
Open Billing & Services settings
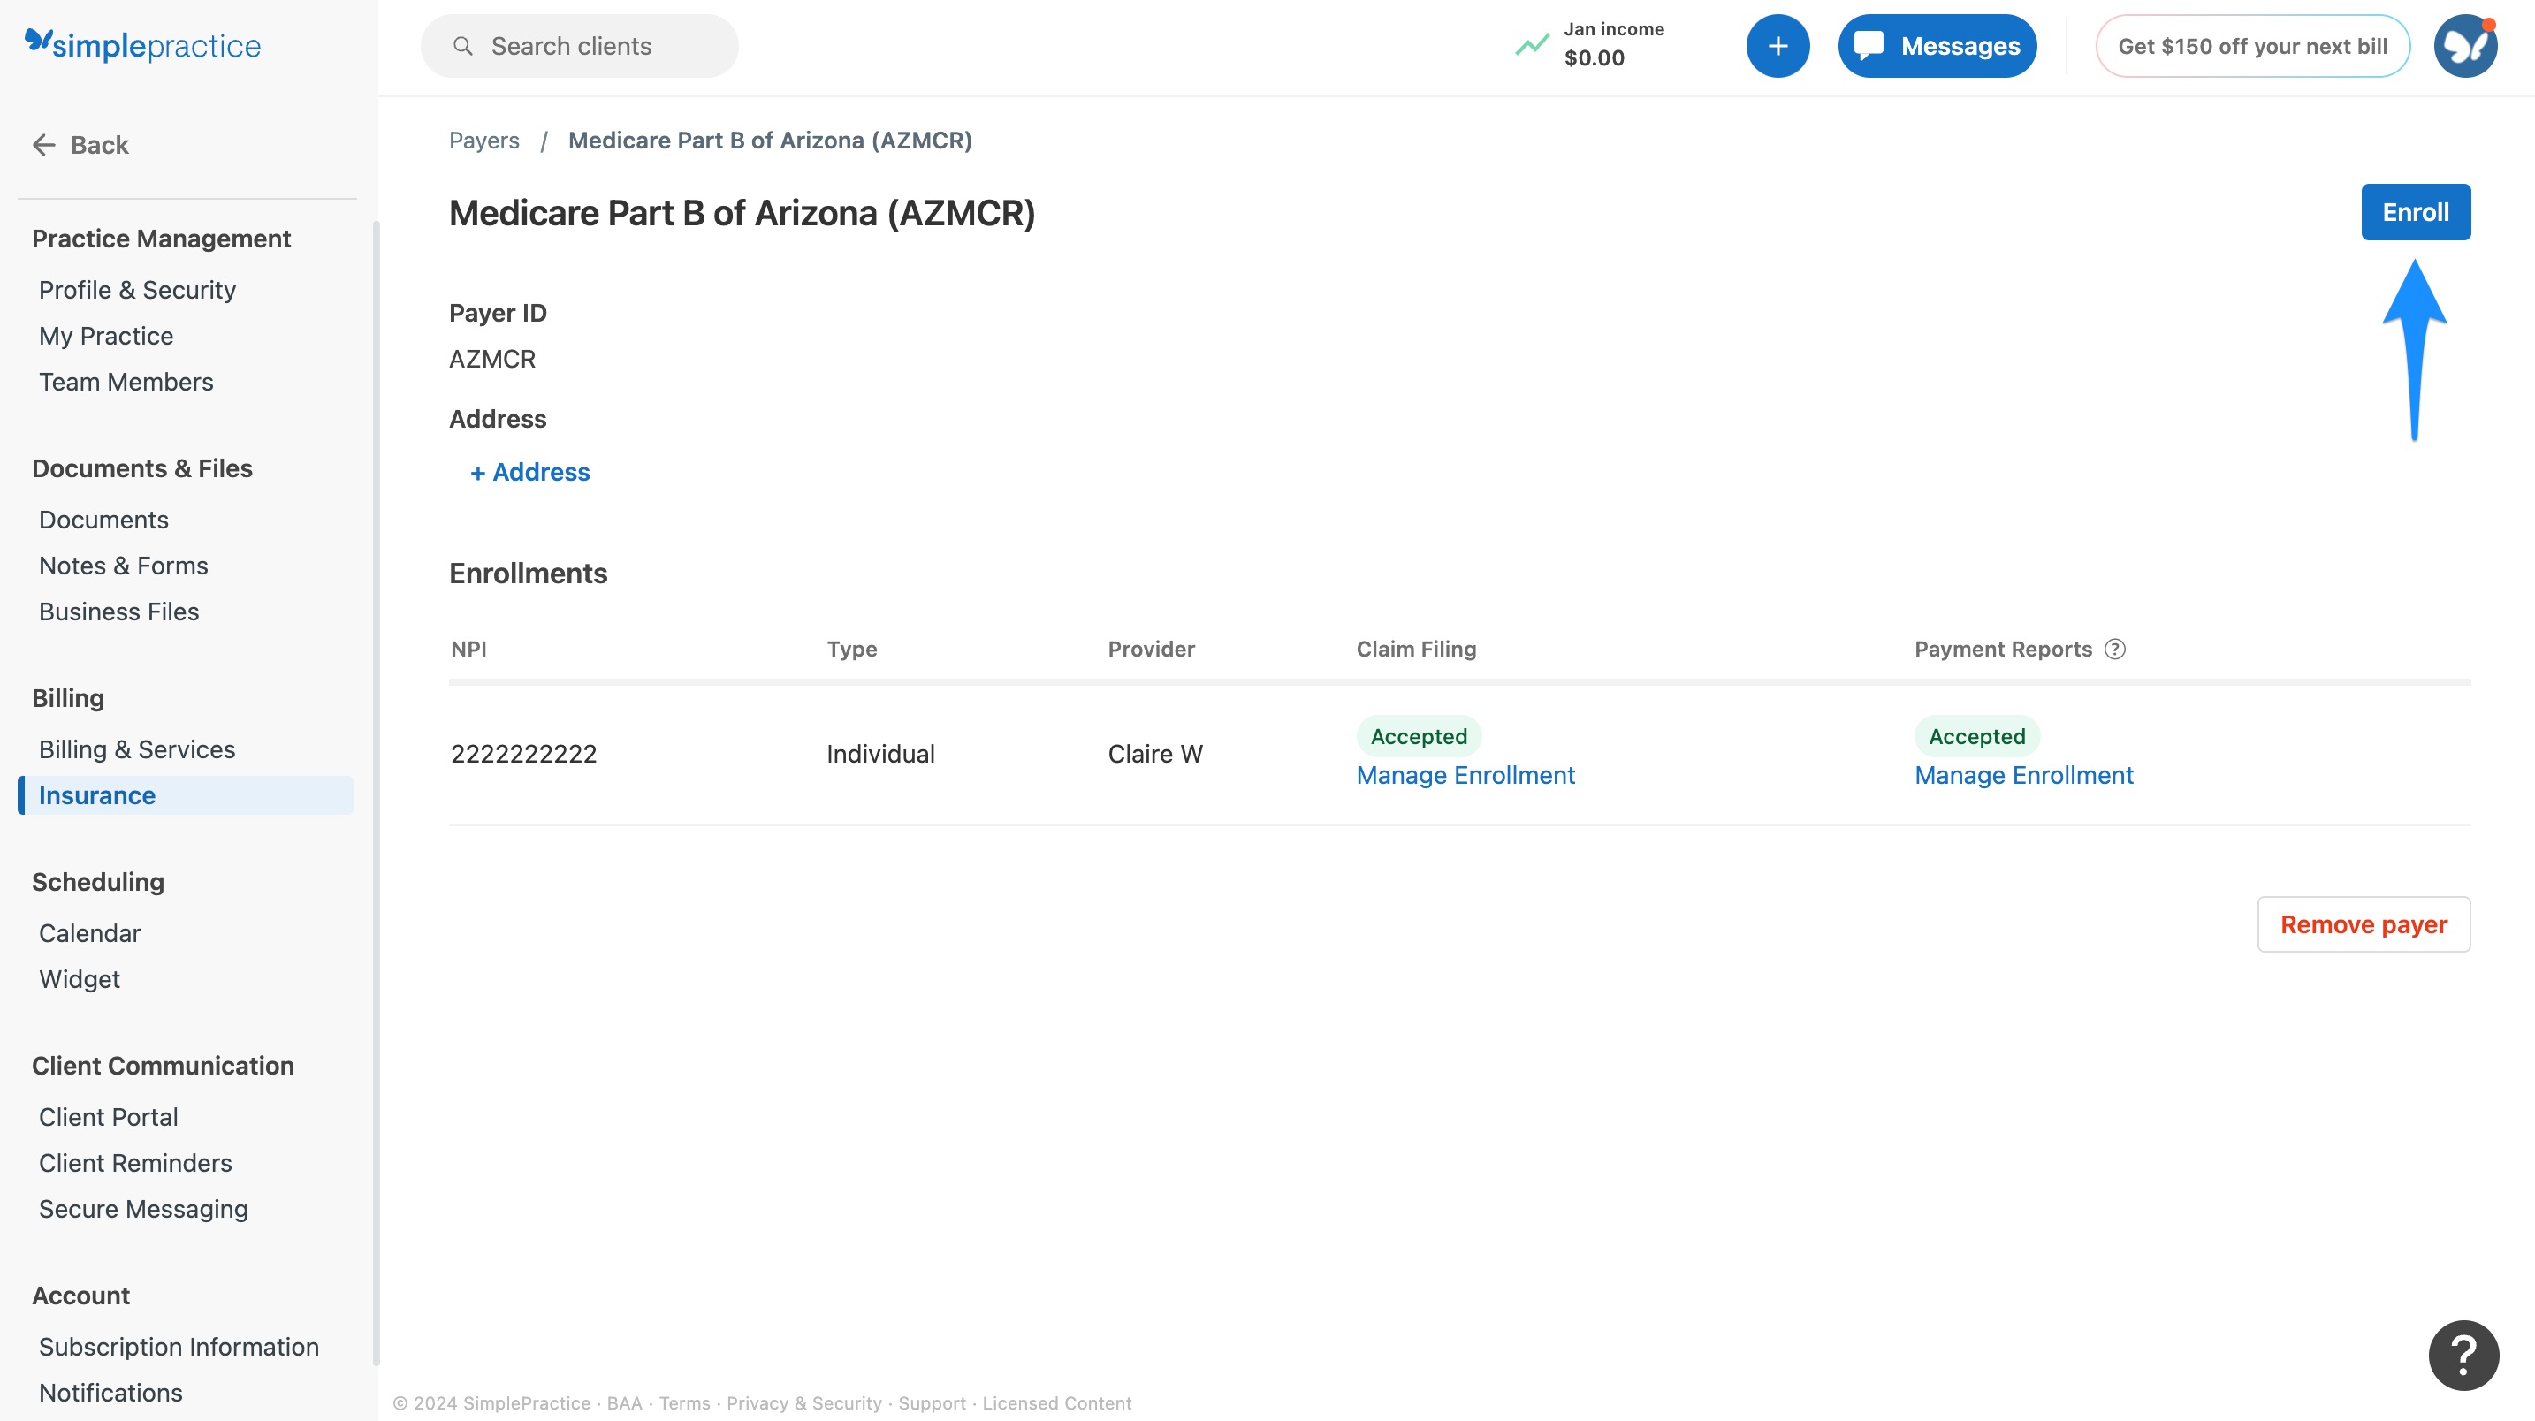(137, 748)
